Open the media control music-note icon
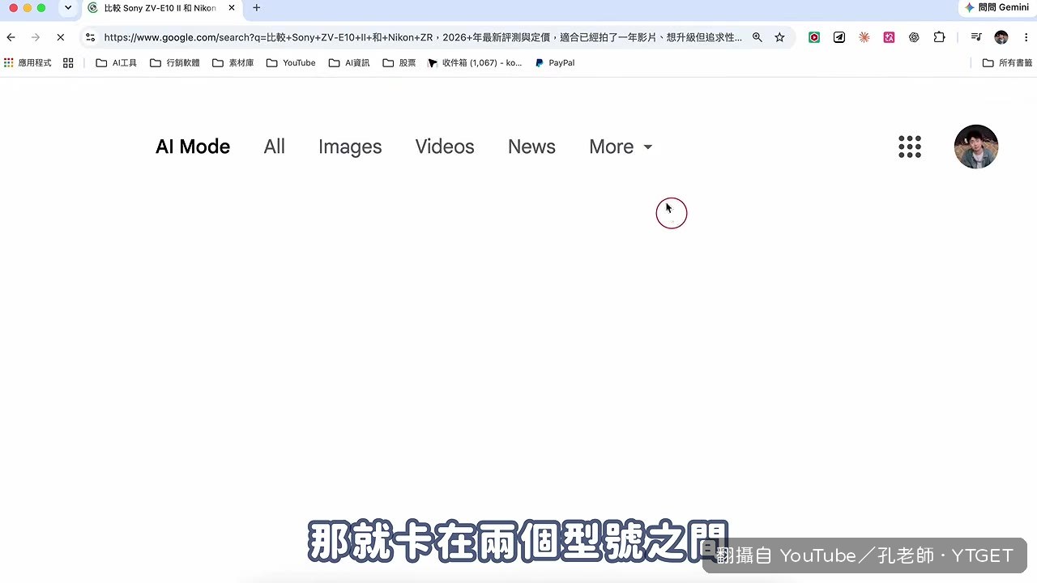The image size is (1037, 583). pyautogui.click(x=976, y=37)
